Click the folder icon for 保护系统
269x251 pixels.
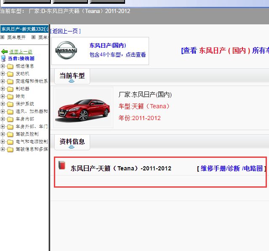click(x=10, y=104)
